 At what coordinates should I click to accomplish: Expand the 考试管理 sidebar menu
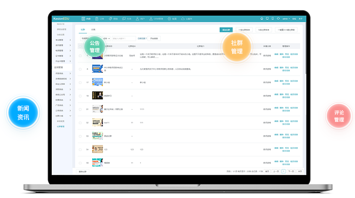coord(70,40)
